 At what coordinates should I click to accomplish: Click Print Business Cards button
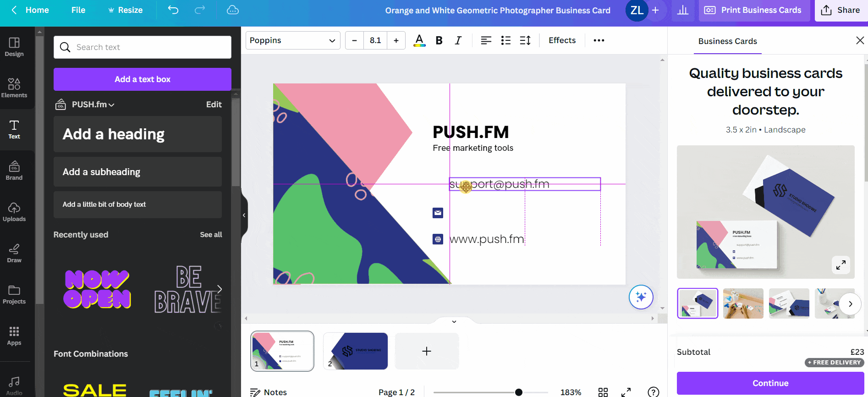point(754,10)
